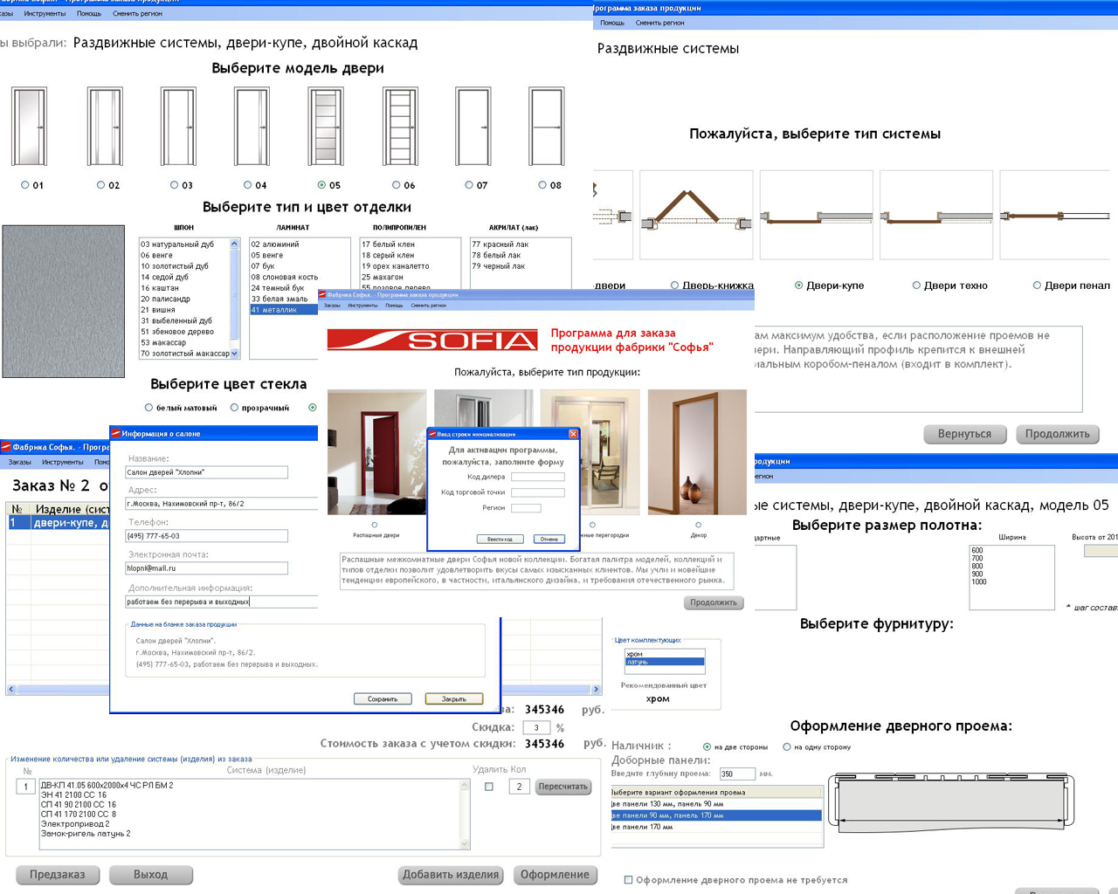Click the door model 08 picture
This screenshot has height=894, width=1118.
[546, 127]
